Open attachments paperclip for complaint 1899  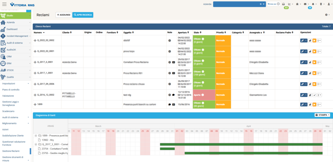pos(310,104)
